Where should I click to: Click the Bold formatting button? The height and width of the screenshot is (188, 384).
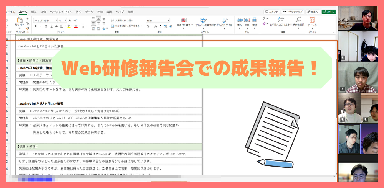click(x=36, y=26)
